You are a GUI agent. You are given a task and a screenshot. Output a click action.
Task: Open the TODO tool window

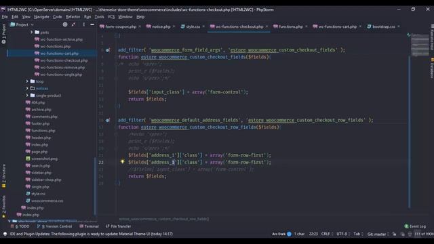point(20,226)
